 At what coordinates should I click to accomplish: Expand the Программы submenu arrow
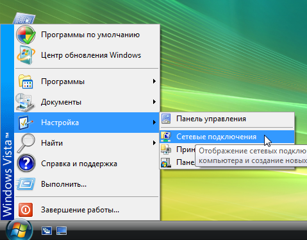[x=154, y=81]
